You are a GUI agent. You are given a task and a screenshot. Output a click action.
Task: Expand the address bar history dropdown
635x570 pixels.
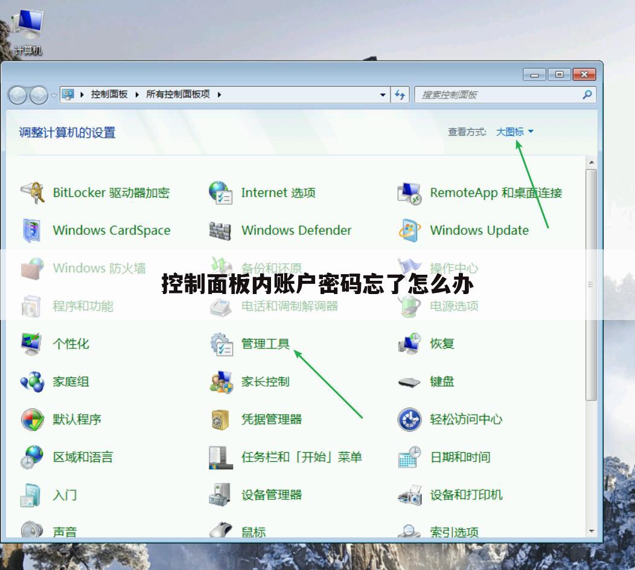(383, 95)
